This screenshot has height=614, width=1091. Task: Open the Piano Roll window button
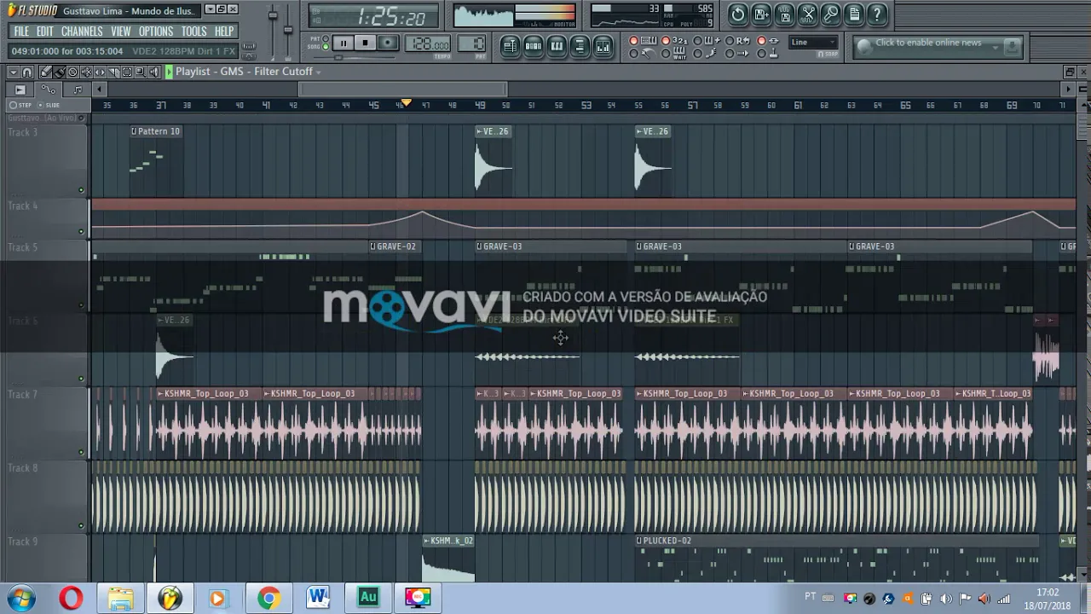click(x=556, y=46)
